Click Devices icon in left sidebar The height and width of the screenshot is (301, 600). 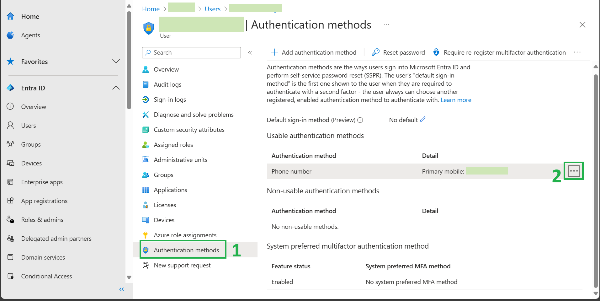click(x=10, y=163)
